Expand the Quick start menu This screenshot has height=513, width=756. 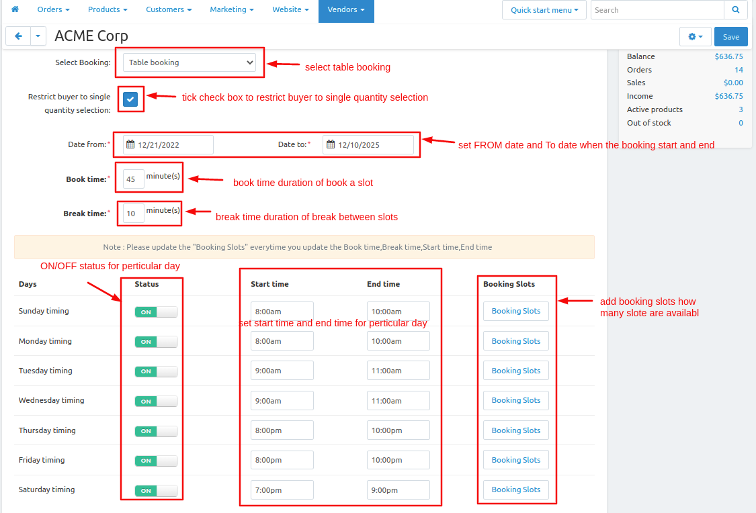point(544,10)
